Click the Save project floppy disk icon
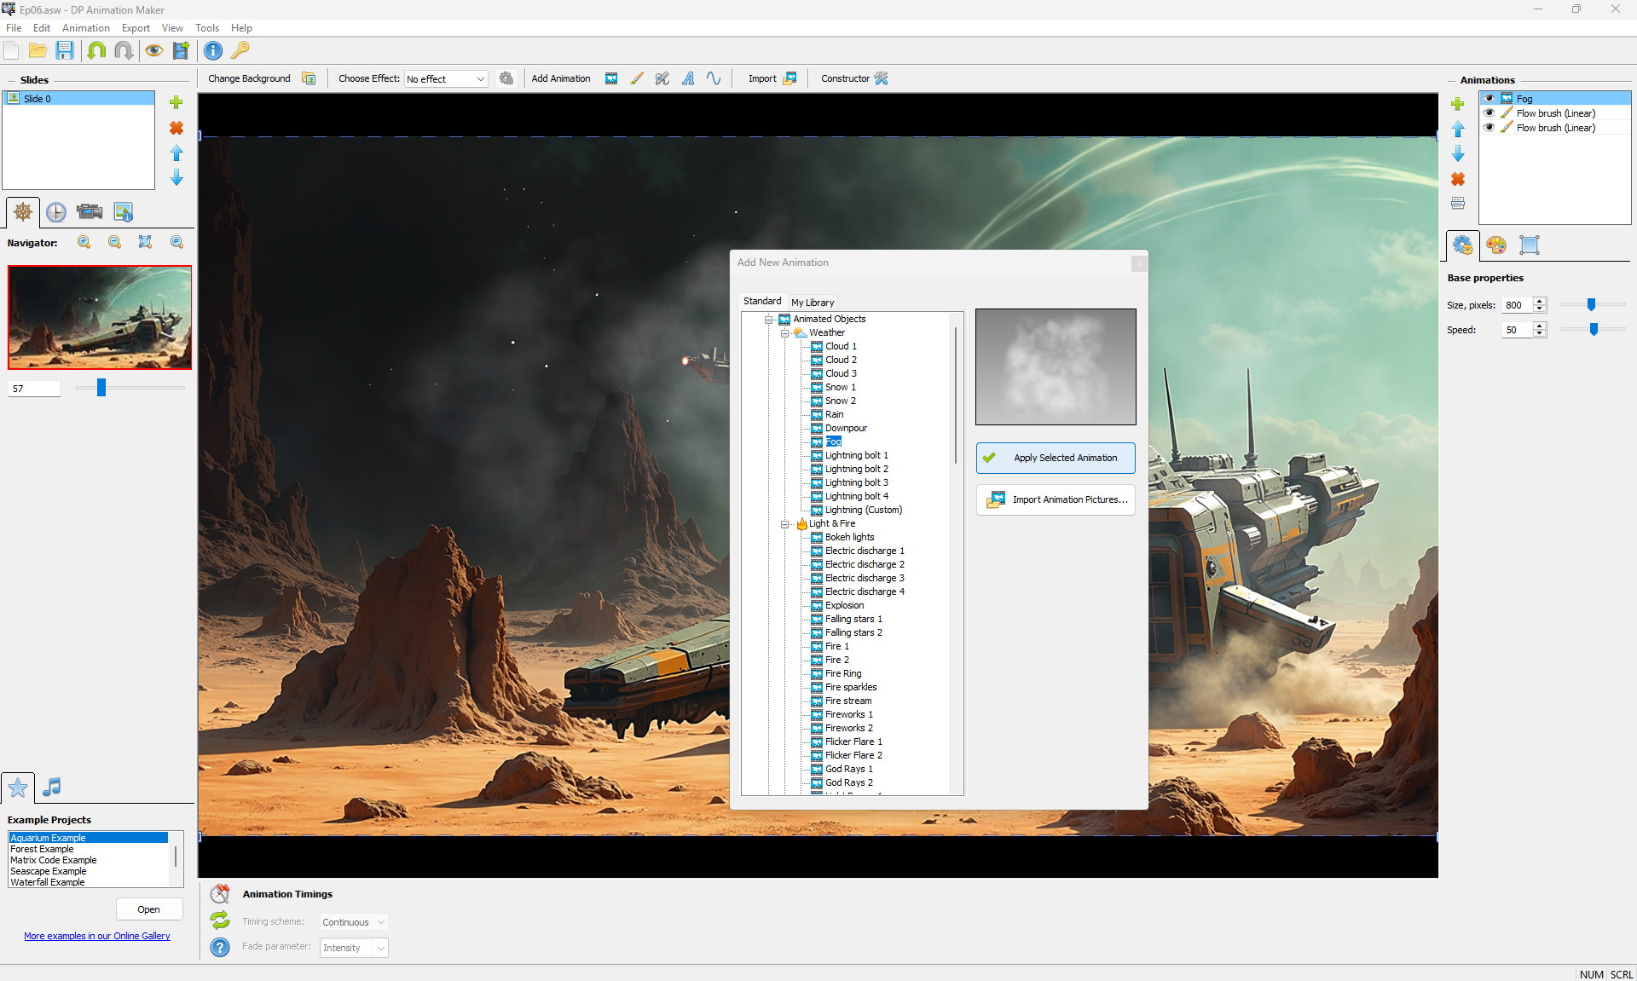The image size is (1637, 981). click(x=65, y=50)
